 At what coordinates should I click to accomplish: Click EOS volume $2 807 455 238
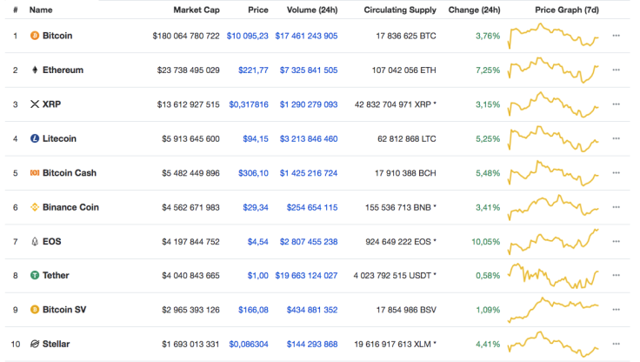click(x=309, y=242)
